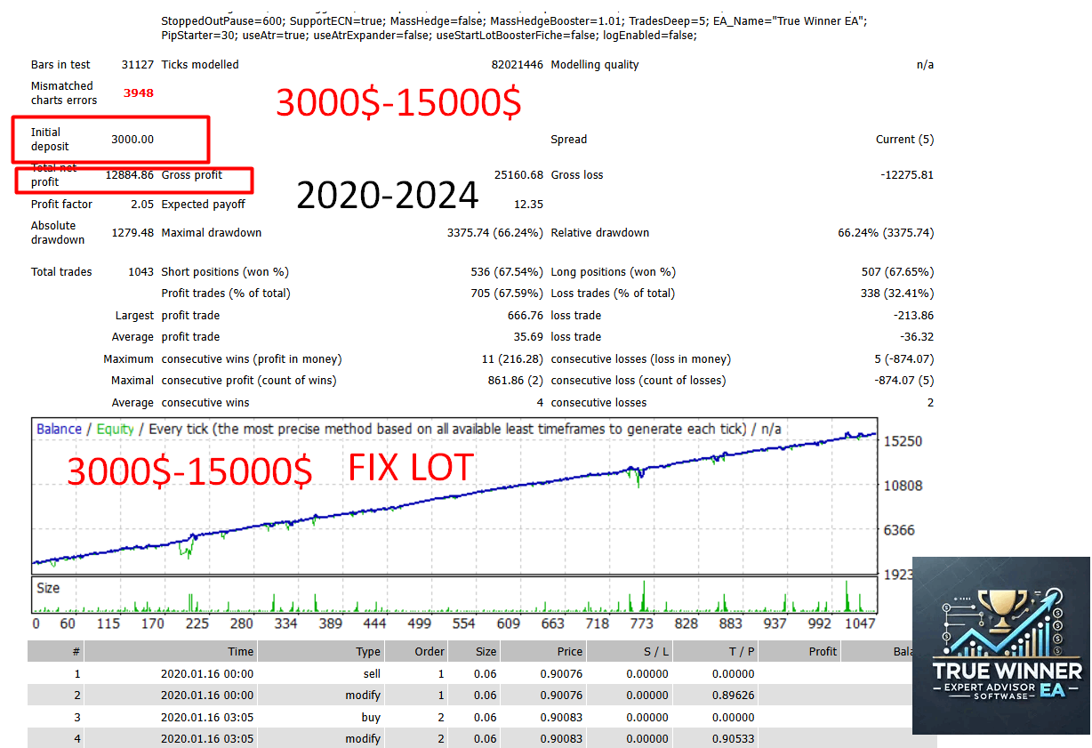Select the Gross profit value 25160.68
Image resolution: width=1092 pixels, height=748 pixels.
point(518,175)
